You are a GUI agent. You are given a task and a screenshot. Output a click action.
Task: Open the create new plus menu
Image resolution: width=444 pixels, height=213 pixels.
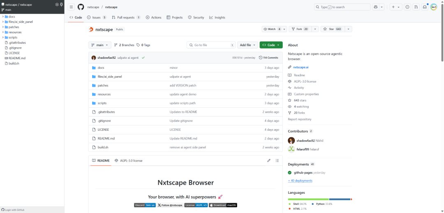[x=396, y=7]
